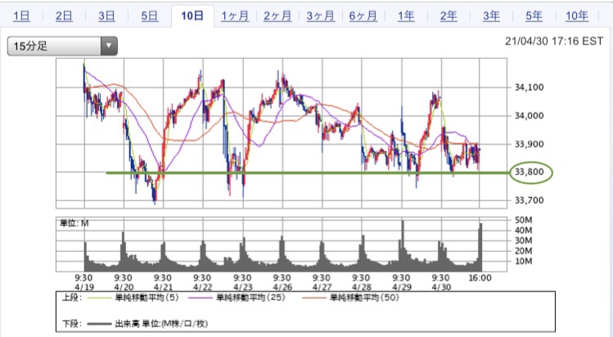
Task: Switch to the 3ヶ月 period tab
Action: (321, 16)
